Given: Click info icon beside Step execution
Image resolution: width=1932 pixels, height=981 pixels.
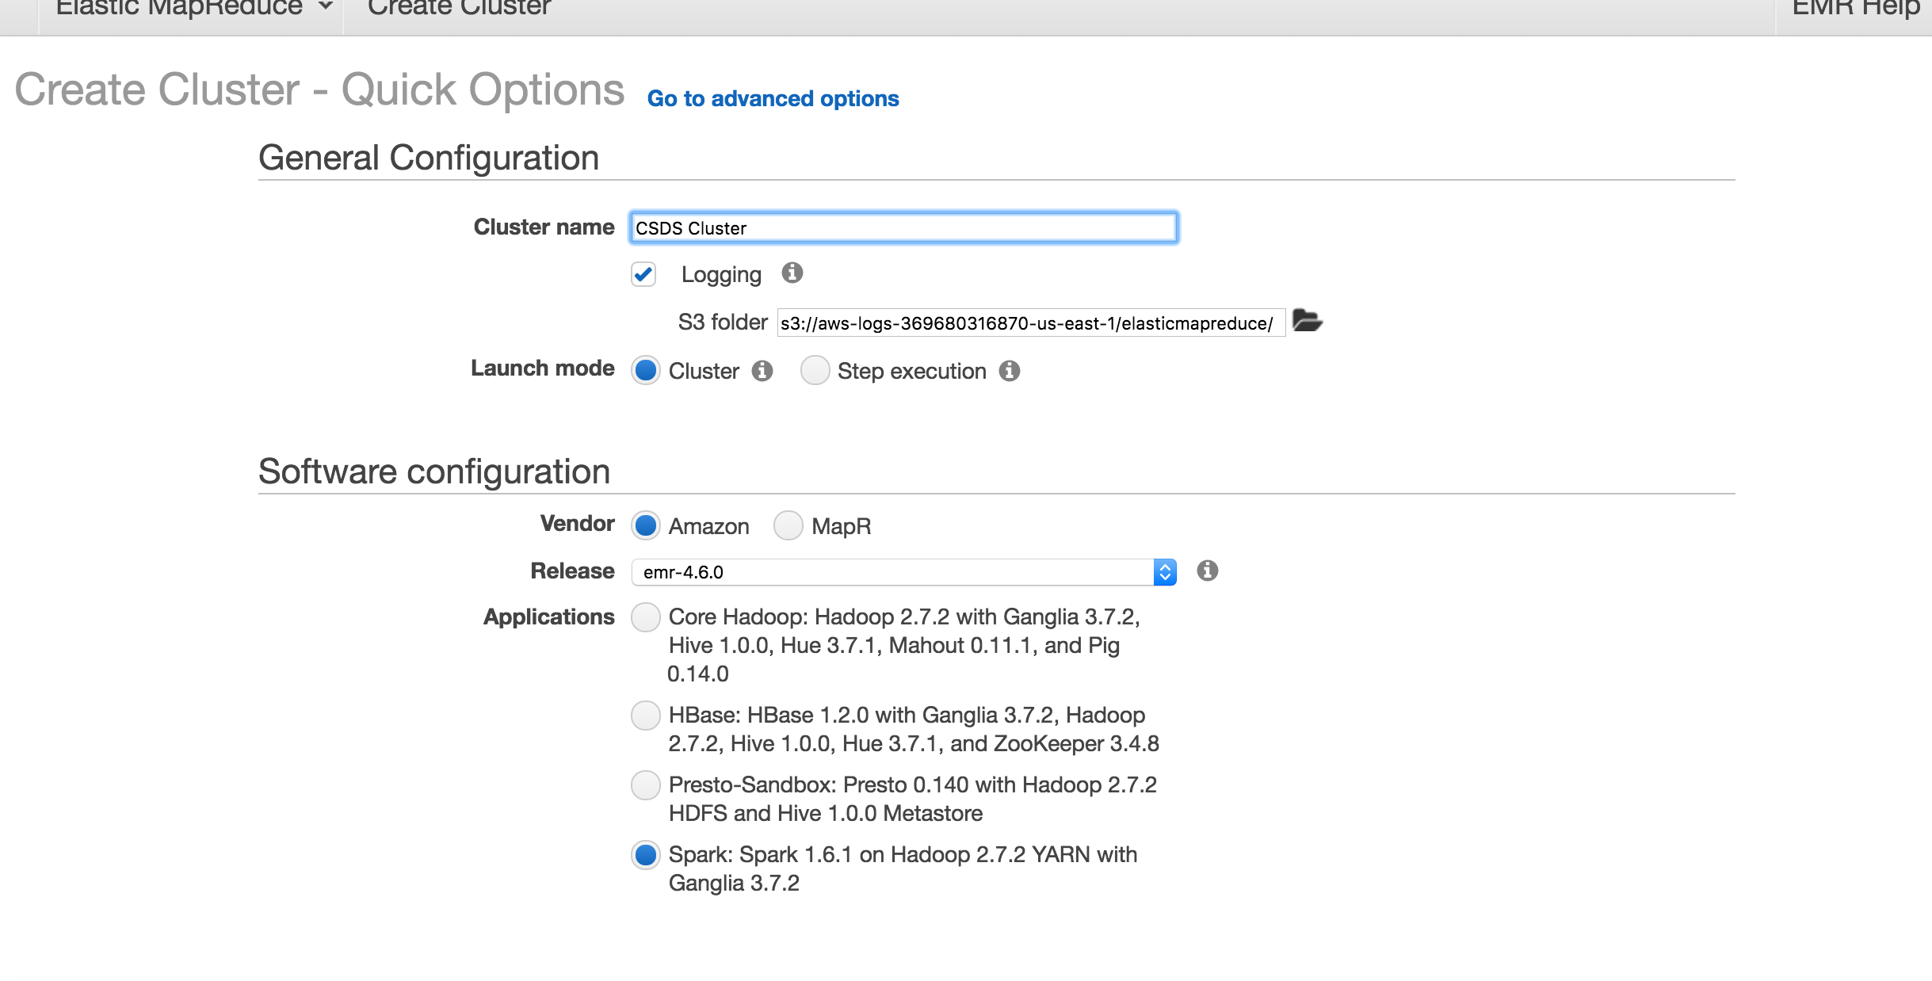Looking at the screenshot, I should (1009, 371).
